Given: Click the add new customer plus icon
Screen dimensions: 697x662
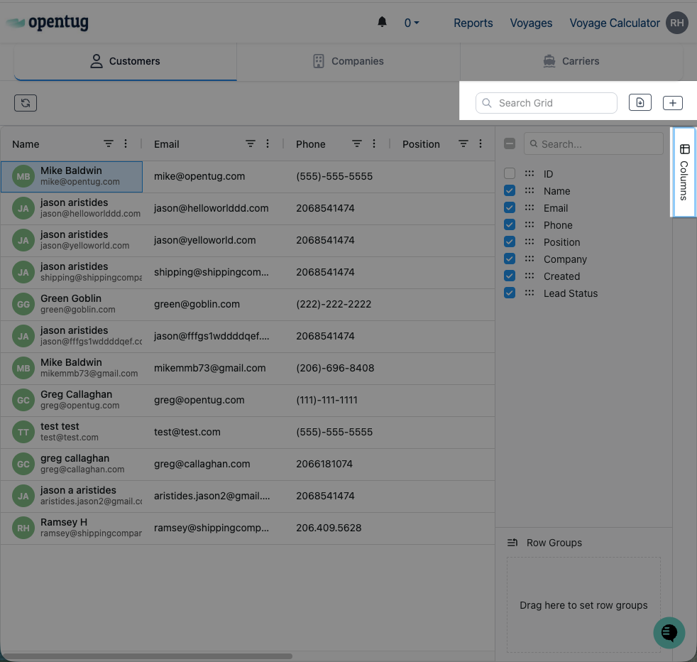Looking at the screenshot, I should [672, 103].
